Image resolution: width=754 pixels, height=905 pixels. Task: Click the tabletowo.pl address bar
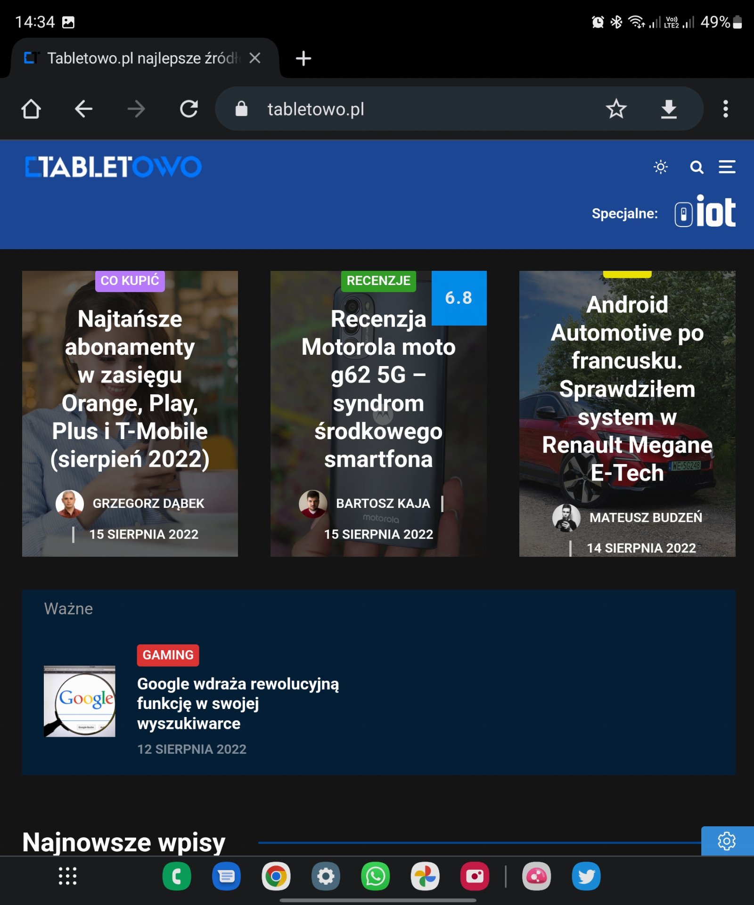[459, 109]
